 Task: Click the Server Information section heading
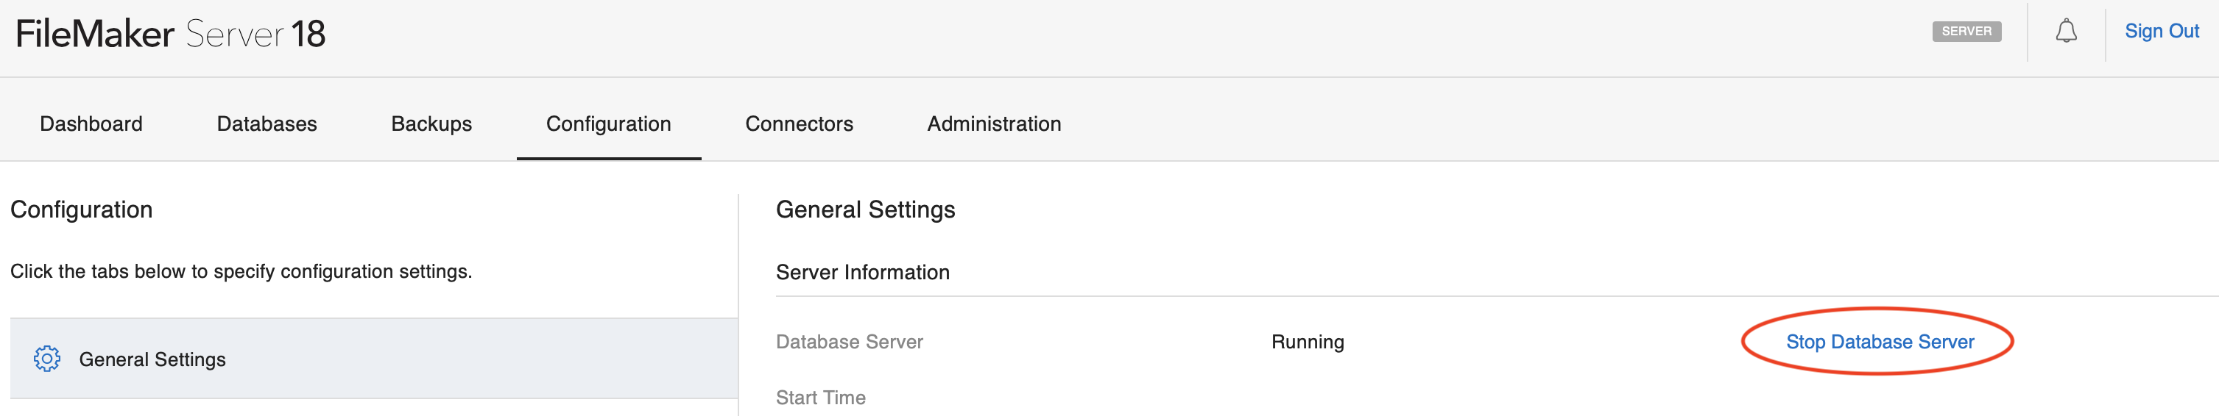tap(862, 273)
